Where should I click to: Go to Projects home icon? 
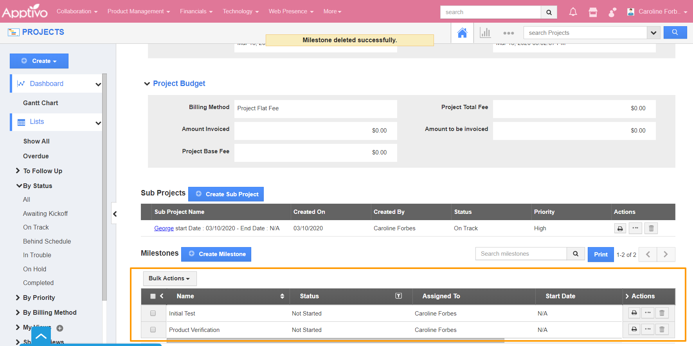(462, 33)
